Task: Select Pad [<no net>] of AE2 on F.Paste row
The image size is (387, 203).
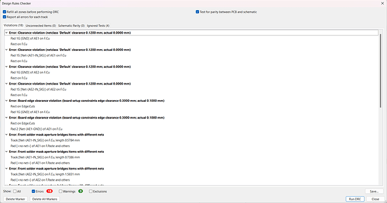Action: click(40, 180)
